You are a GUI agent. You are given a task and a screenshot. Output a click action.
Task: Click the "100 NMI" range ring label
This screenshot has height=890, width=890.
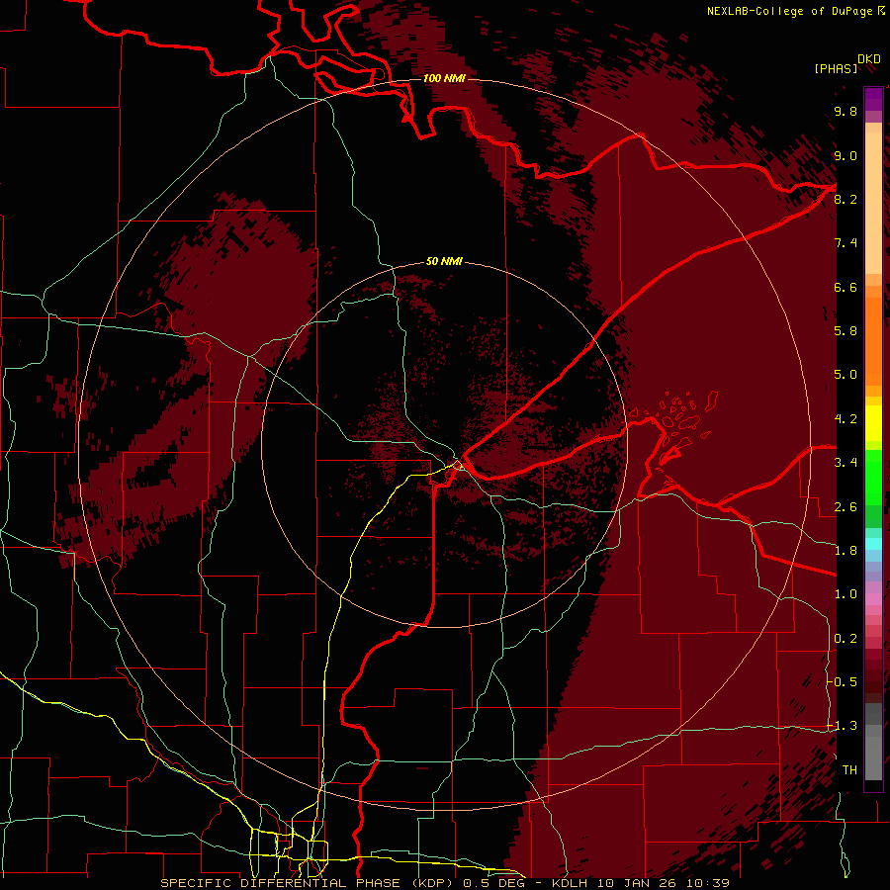(444, 78)
